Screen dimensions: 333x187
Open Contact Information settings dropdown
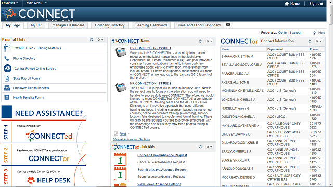point(318,41)
